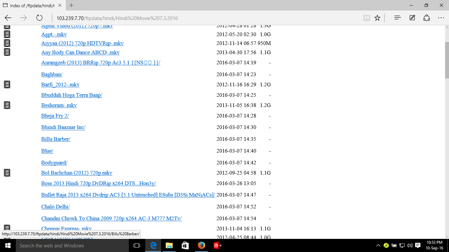Click the 2012-09-25 04:58 date of Bol Bachchan
This screenshot has width=449, height=252.
pyautogui.click(x=236, y=173)
